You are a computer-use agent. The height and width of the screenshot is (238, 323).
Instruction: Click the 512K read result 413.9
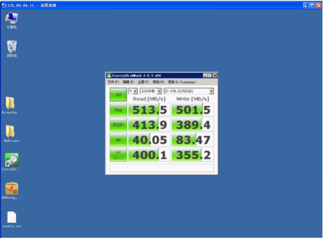click(x=149, y=125)
